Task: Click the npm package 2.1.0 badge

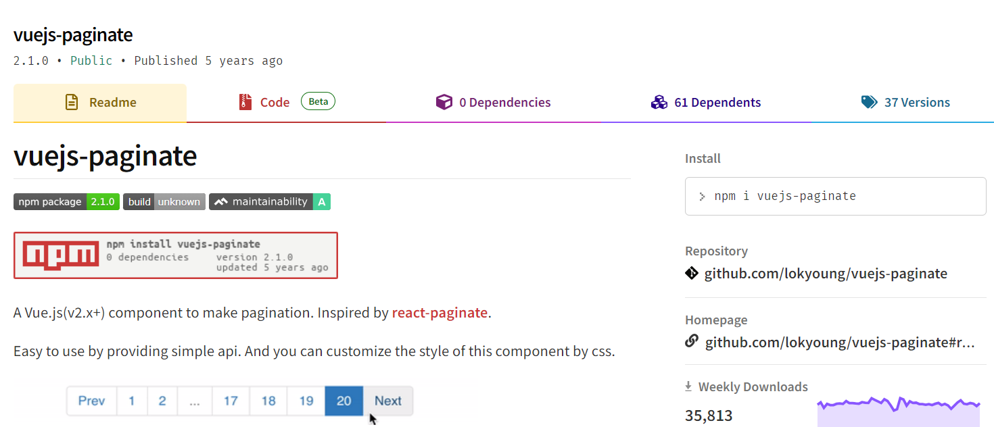Action: pyautogui.click(x=66, y=202)
